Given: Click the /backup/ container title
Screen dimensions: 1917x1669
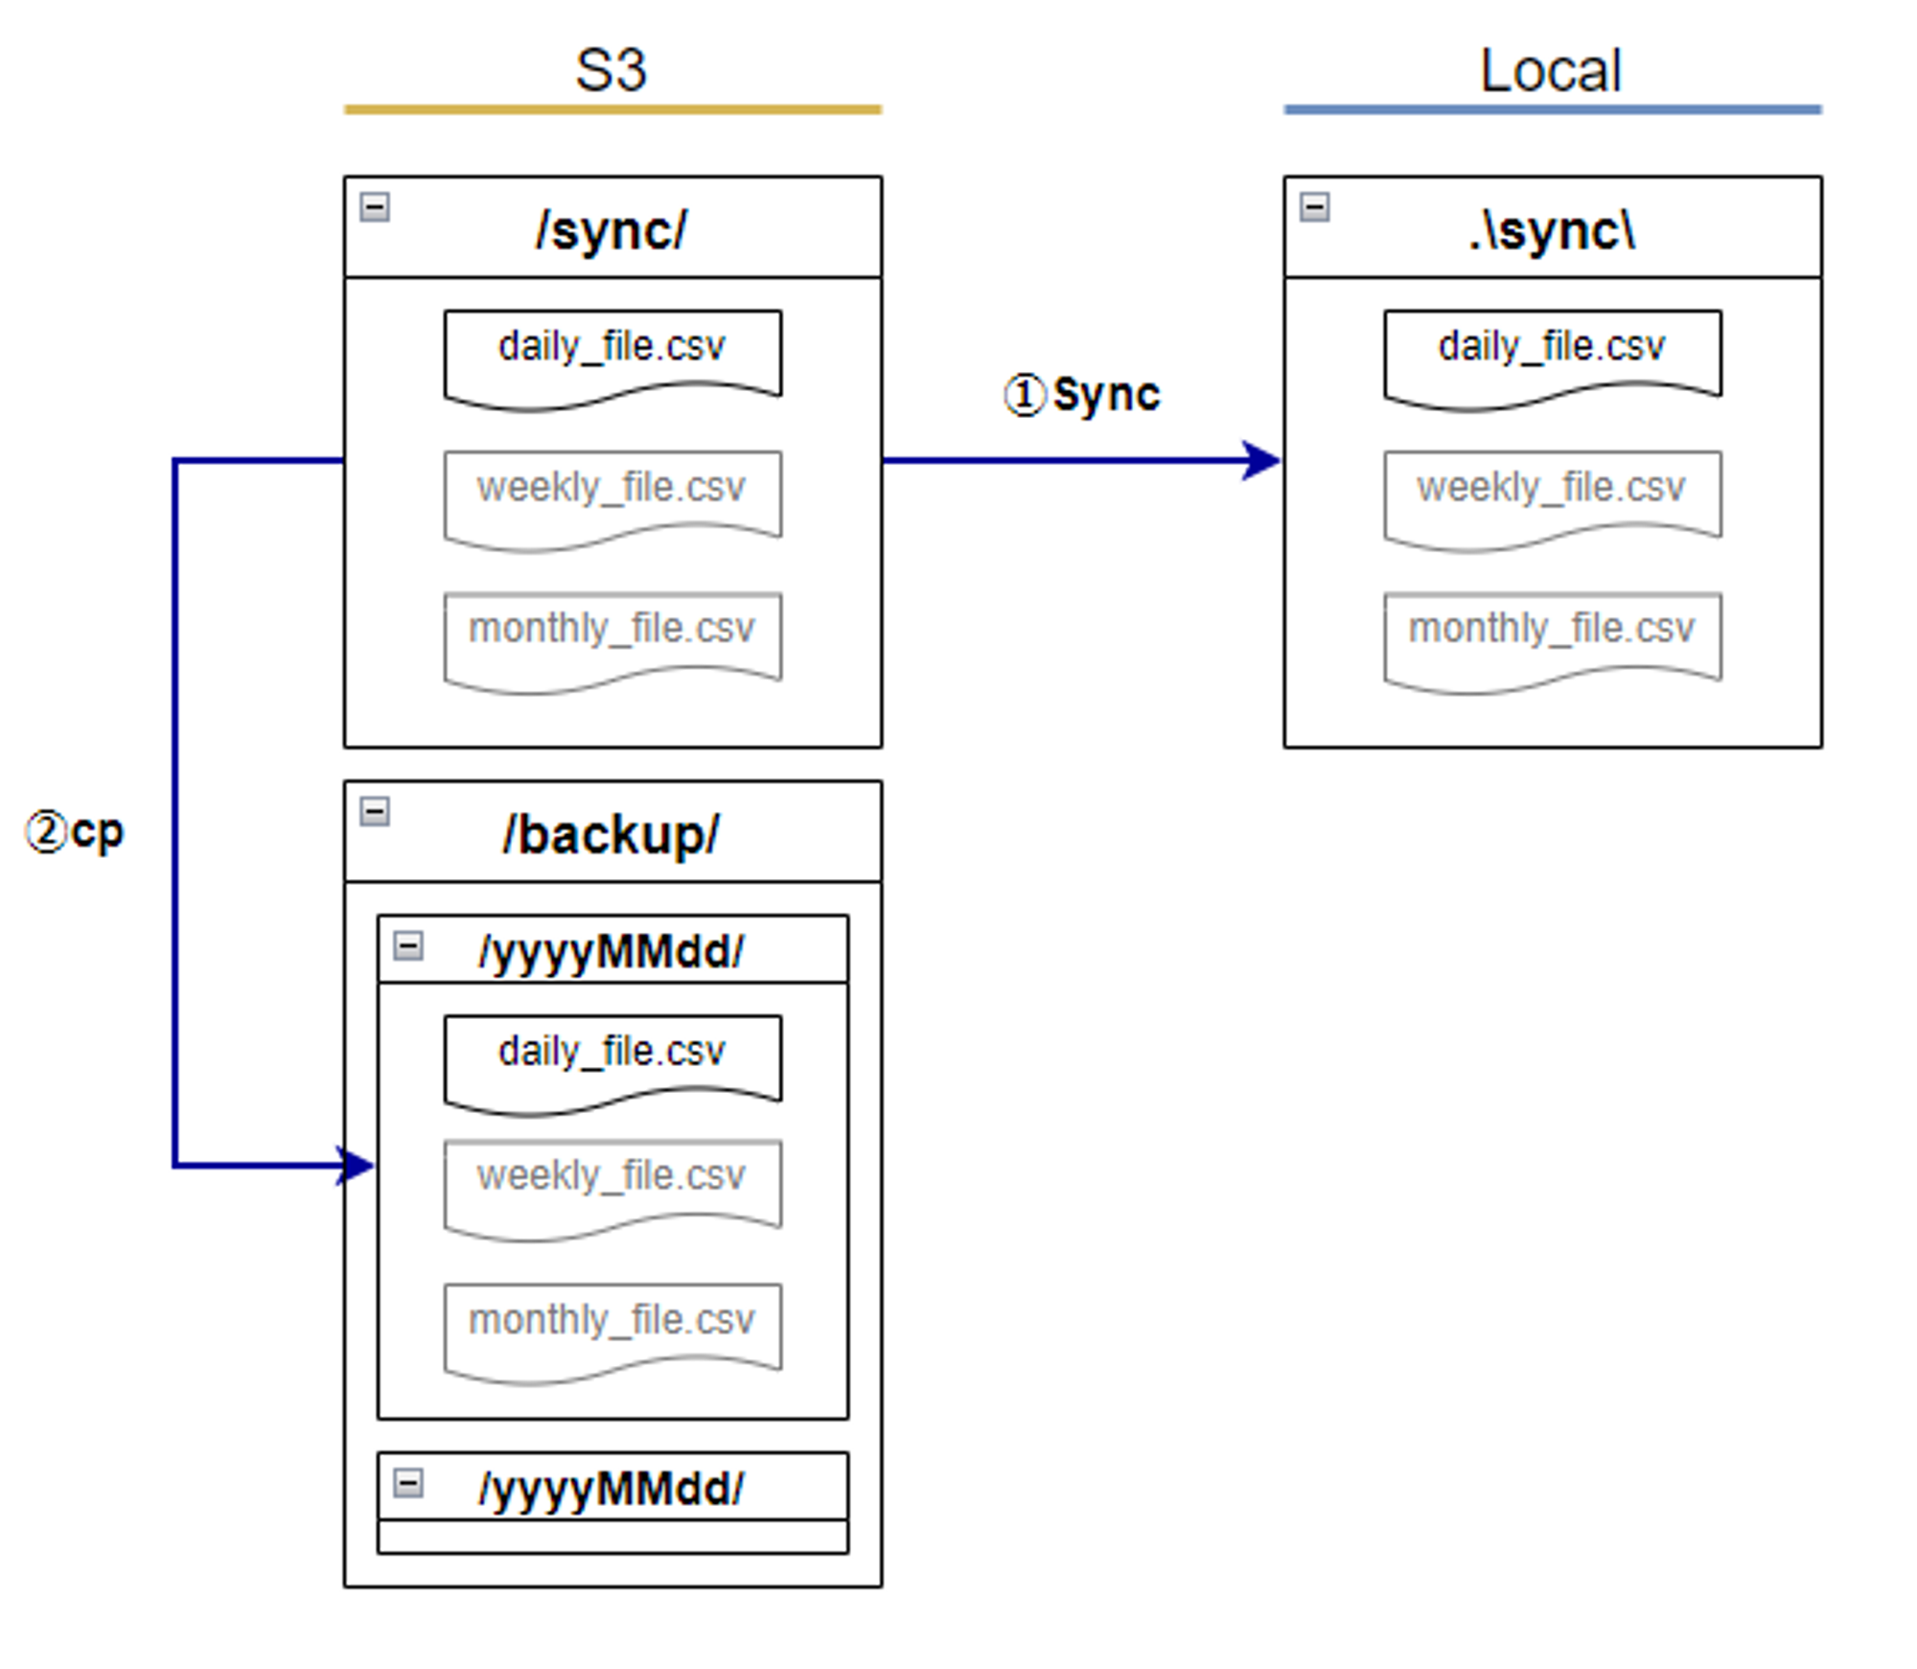Looking at the screenshot, I should click(x=612, y=835).
